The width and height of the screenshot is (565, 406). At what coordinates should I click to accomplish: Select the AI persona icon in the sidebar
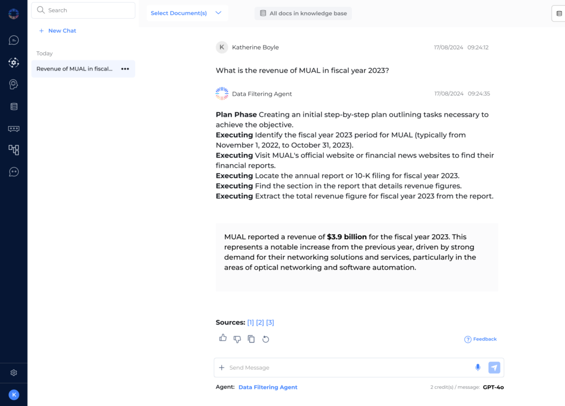[13, 84]
